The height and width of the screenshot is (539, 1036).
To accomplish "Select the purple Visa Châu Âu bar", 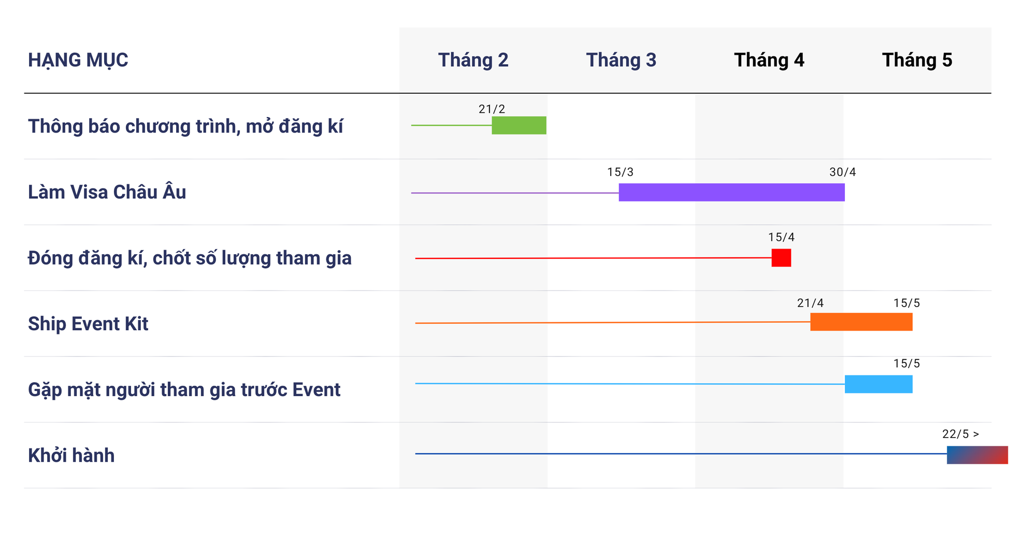I will (731, 192).
